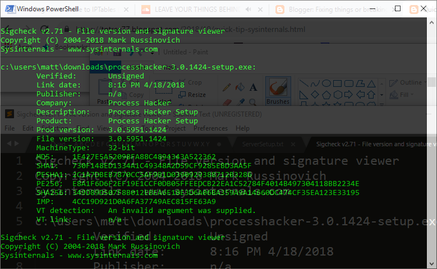Image resolution: width=437 pixels, height=269 pixels.
Task: Reload the page in the background browser
Action: [x=44, y=29]
